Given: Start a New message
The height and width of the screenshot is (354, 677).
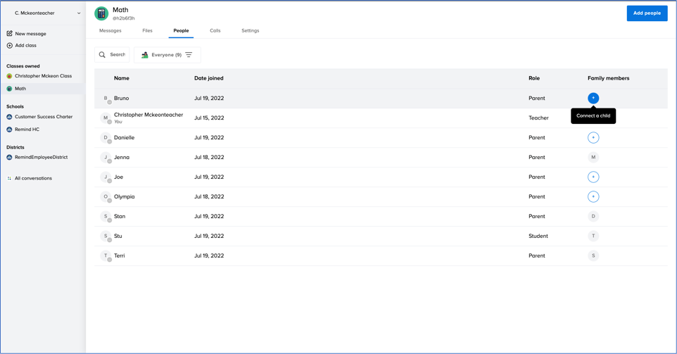Looking at the screenshot, I should 30,34.
